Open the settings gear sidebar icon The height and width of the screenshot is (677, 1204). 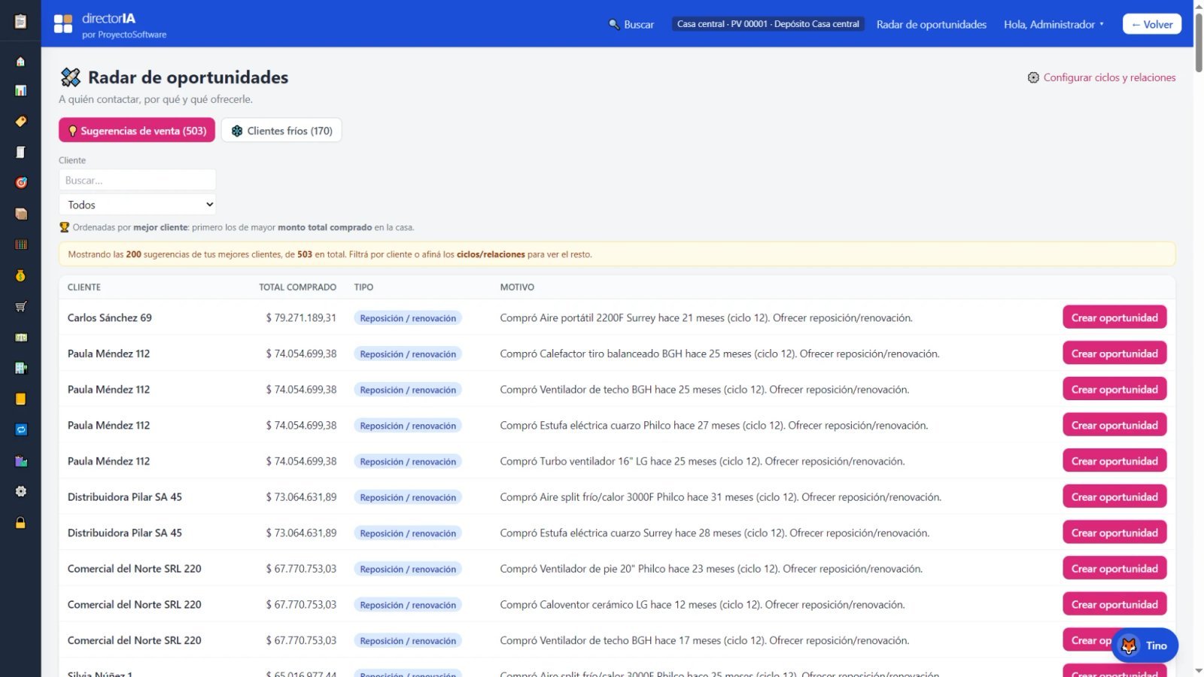[20, 491]
